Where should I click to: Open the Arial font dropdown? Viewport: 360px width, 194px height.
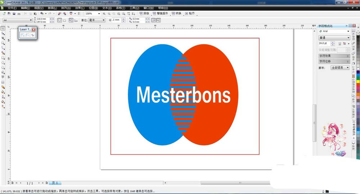pyautogui.click(x=348, y=31)
